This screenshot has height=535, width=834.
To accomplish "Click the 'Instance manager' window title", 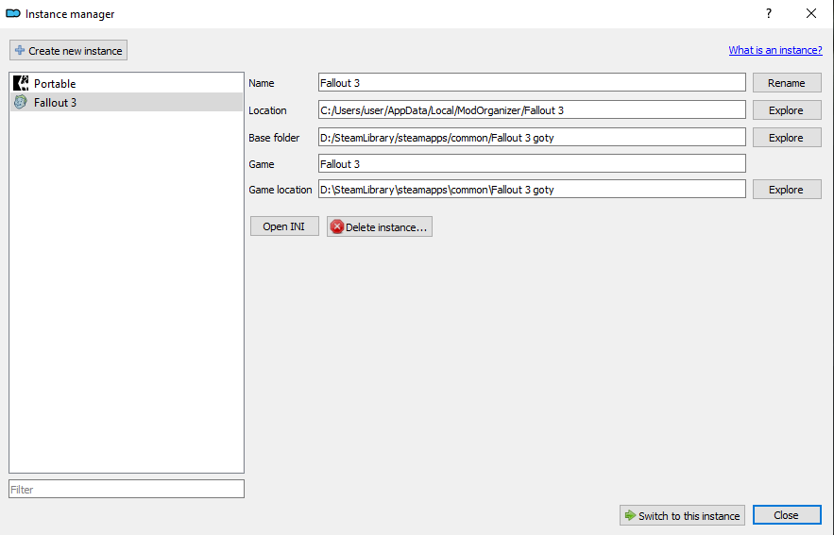I will coord(70,14).
